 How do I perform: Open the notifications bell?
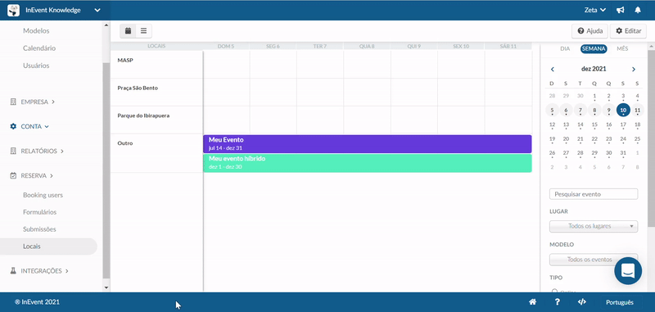(x=638, y=10)
